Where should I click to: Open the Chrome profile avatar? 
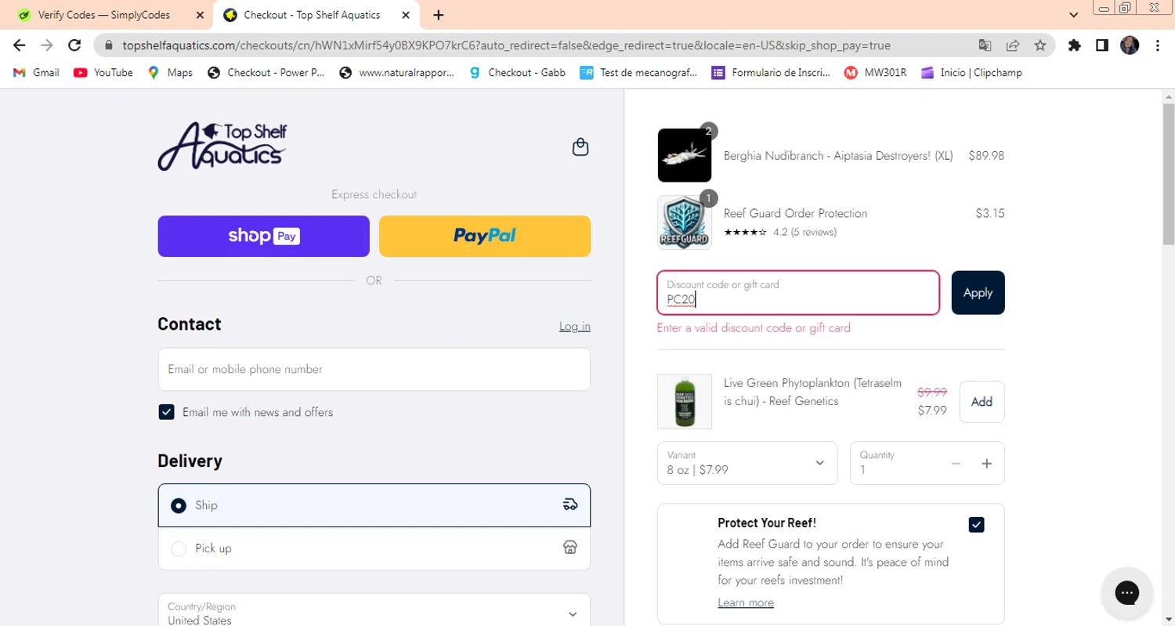click(1130, 45)
